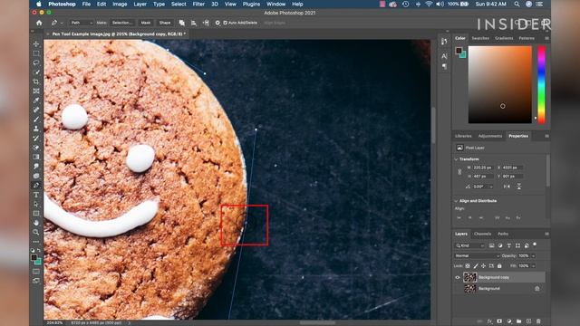Open the Kind layer filter dropdown
This screenshot has height=326, width=580.
(x=469, y=245)
